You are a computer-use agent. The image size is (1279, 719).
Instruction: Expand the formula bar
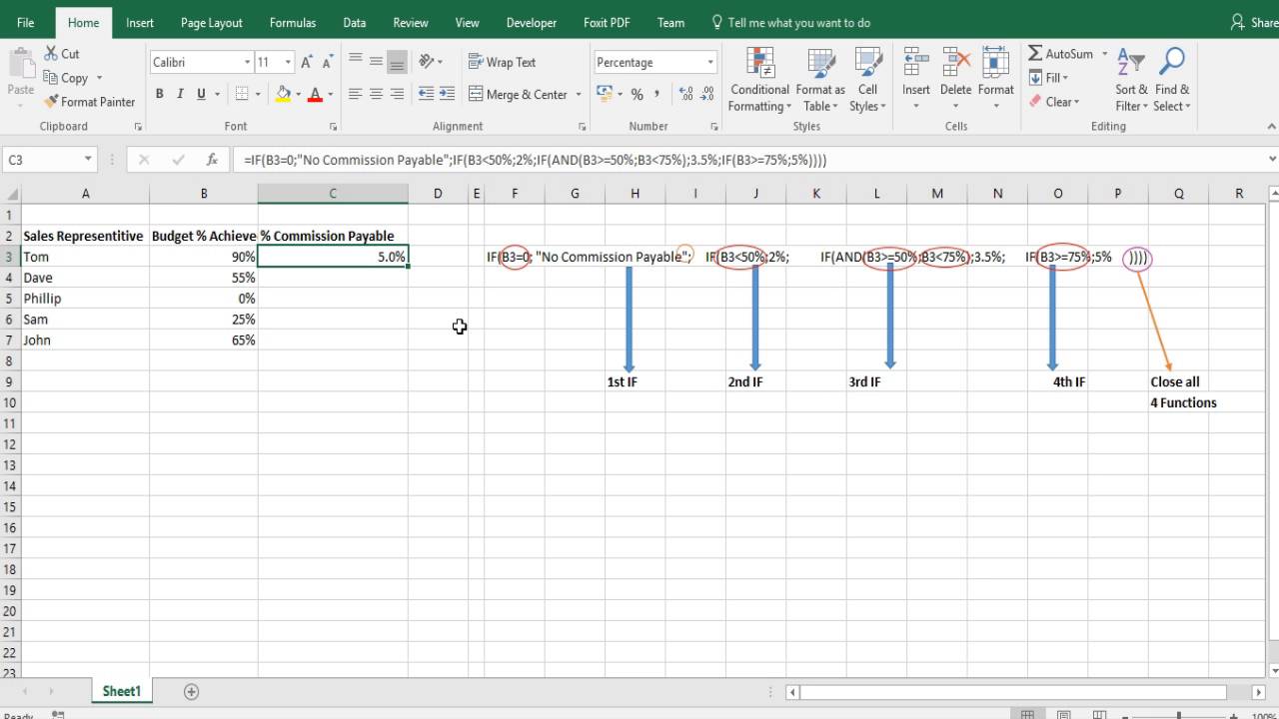(1272, 159)
